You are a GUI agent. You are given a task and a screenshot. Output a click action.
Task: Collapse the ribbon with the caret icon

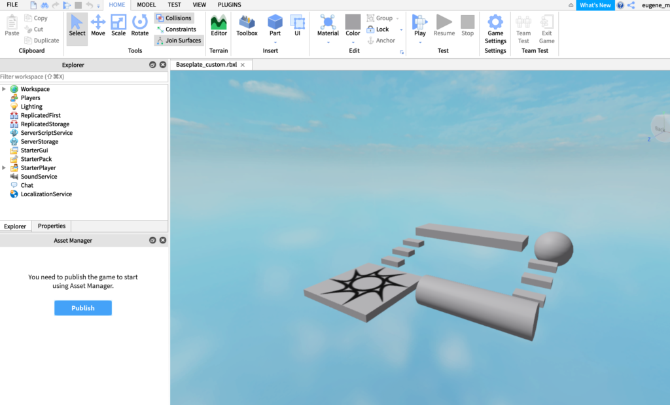(x=571, y=5)
